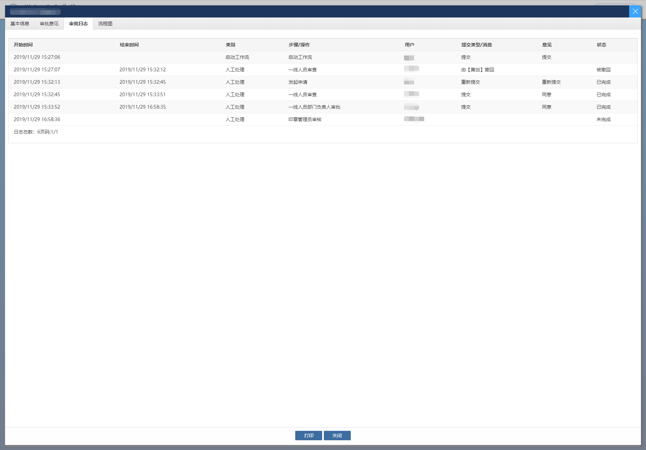Select the 审批日志 tab

[x=78, y=24]
